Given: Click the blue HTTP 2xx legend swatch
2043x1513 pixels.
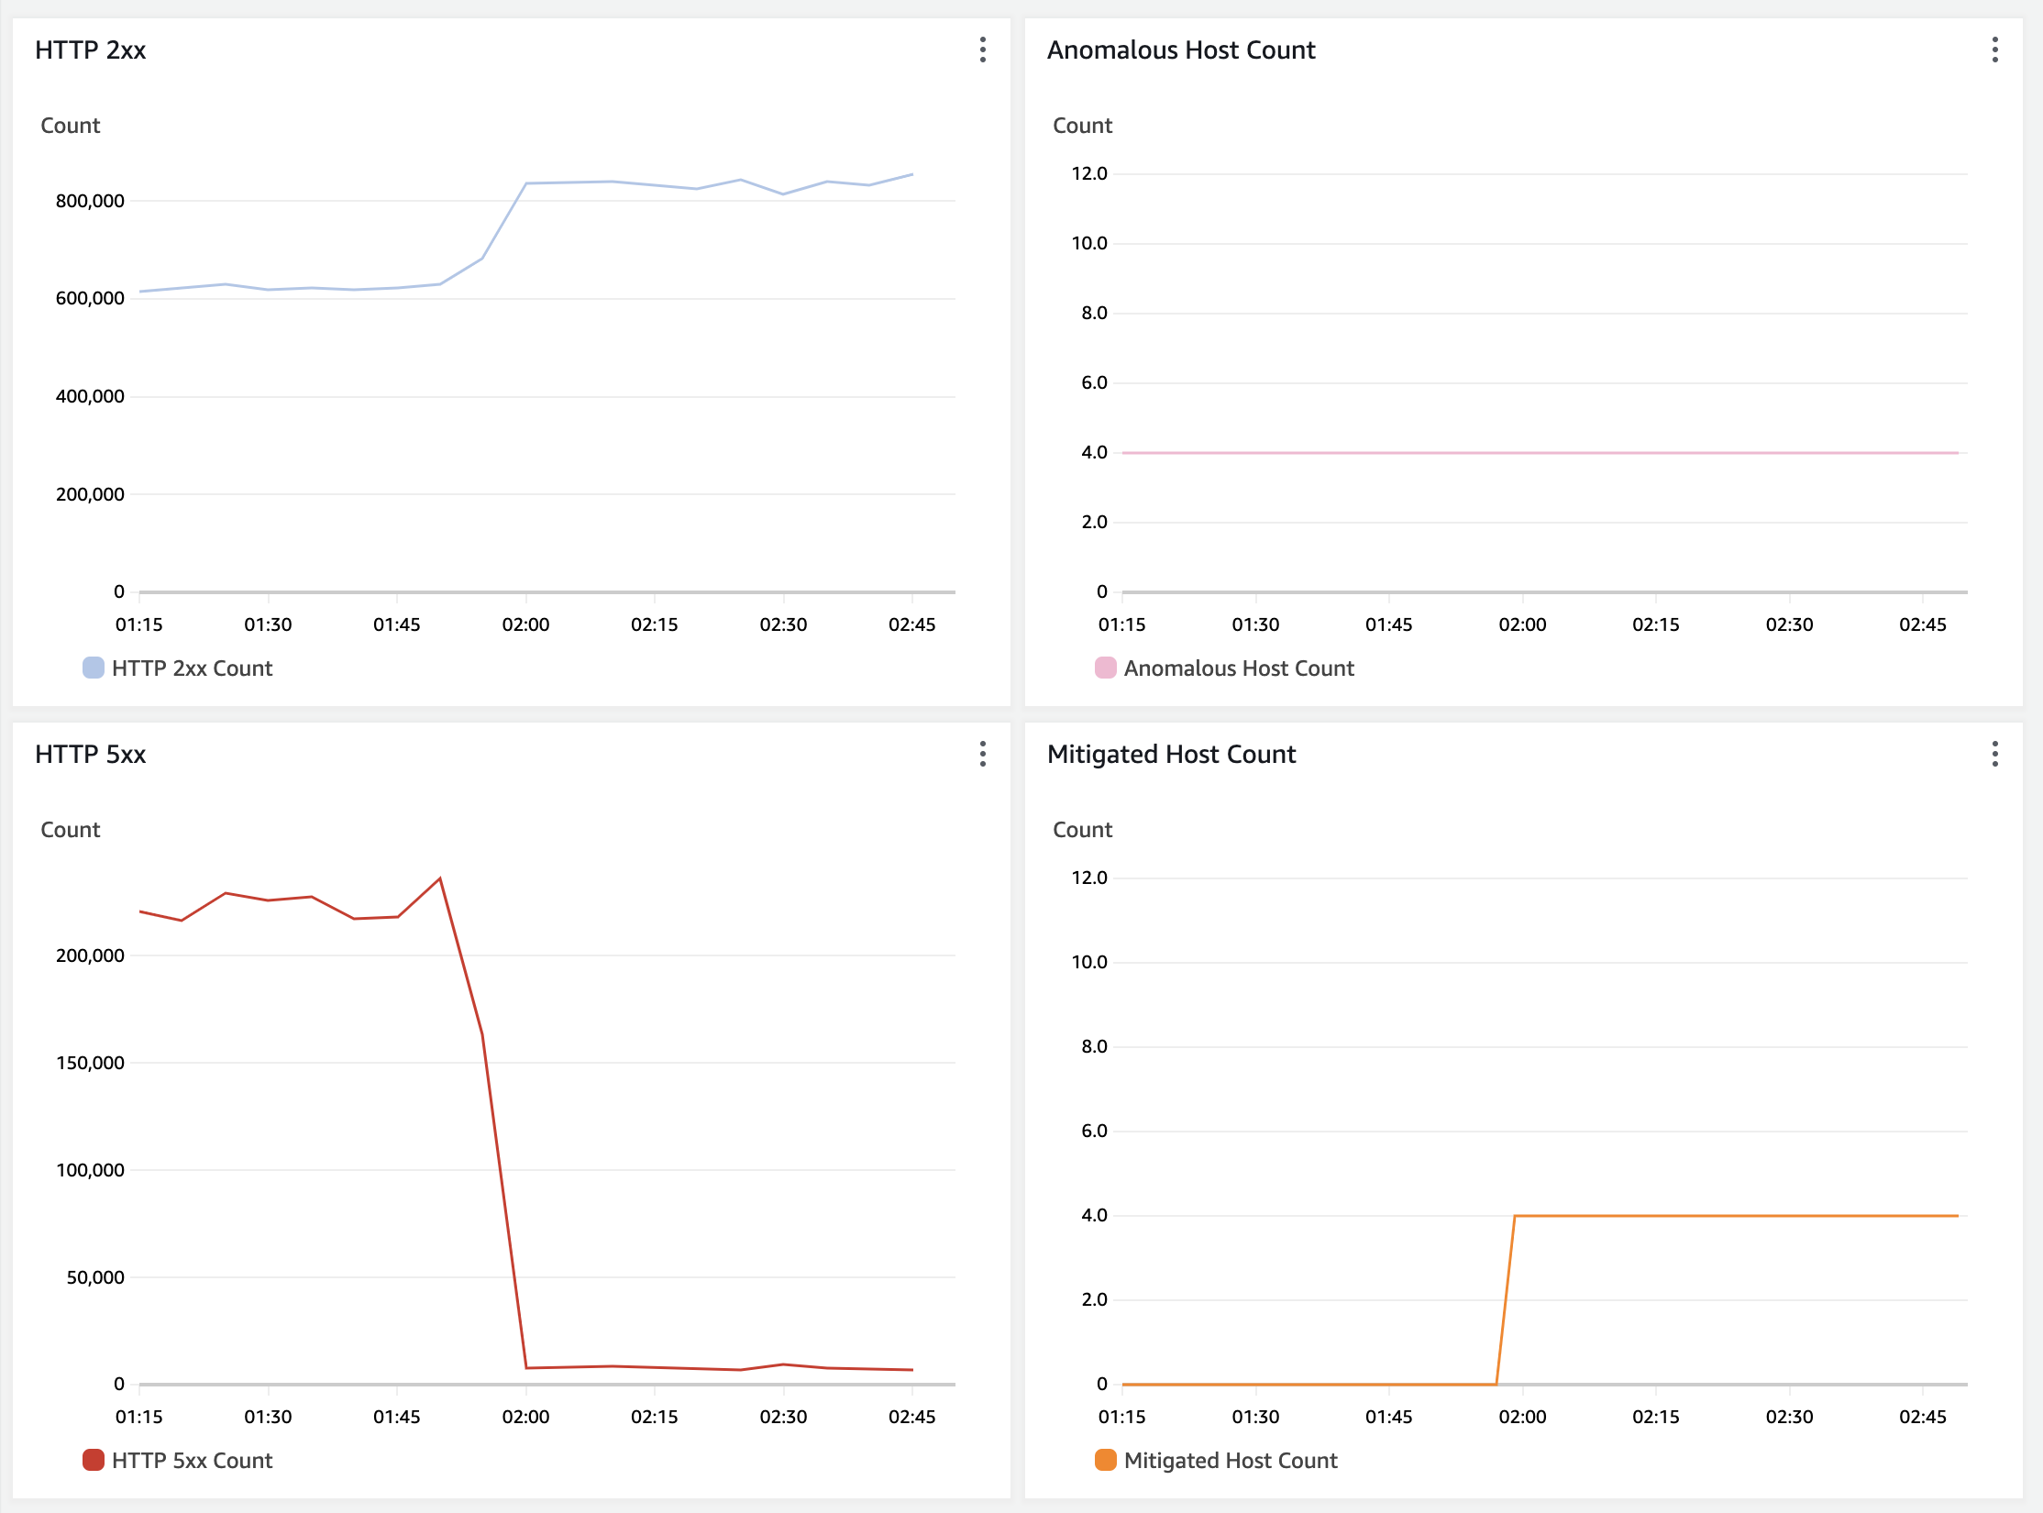Looking at the screenshot, I should (93, 668).
